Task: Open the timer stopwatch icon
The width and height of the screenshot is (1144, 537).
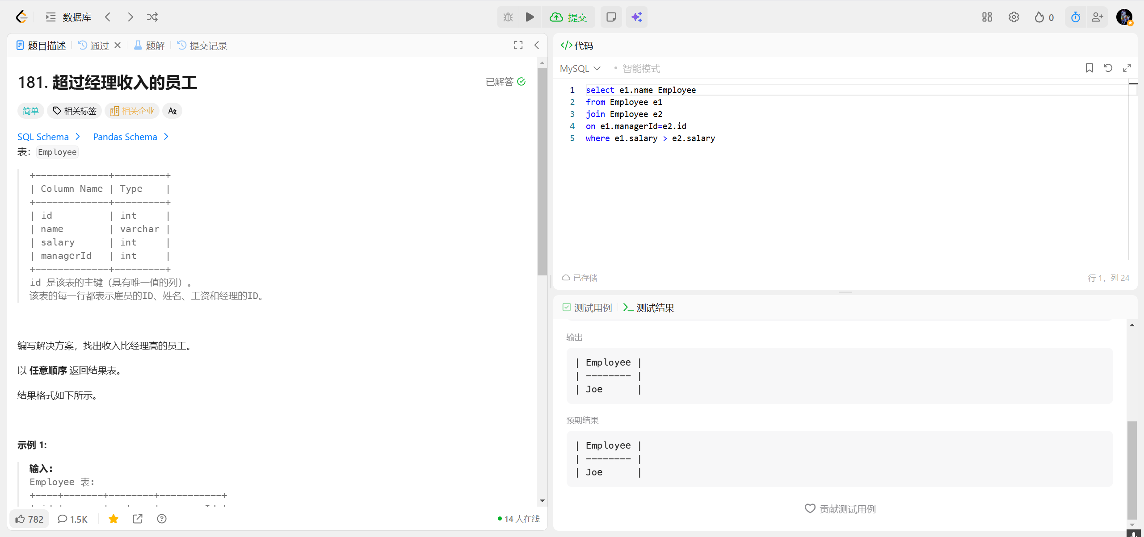Action: coord(1075,17)
